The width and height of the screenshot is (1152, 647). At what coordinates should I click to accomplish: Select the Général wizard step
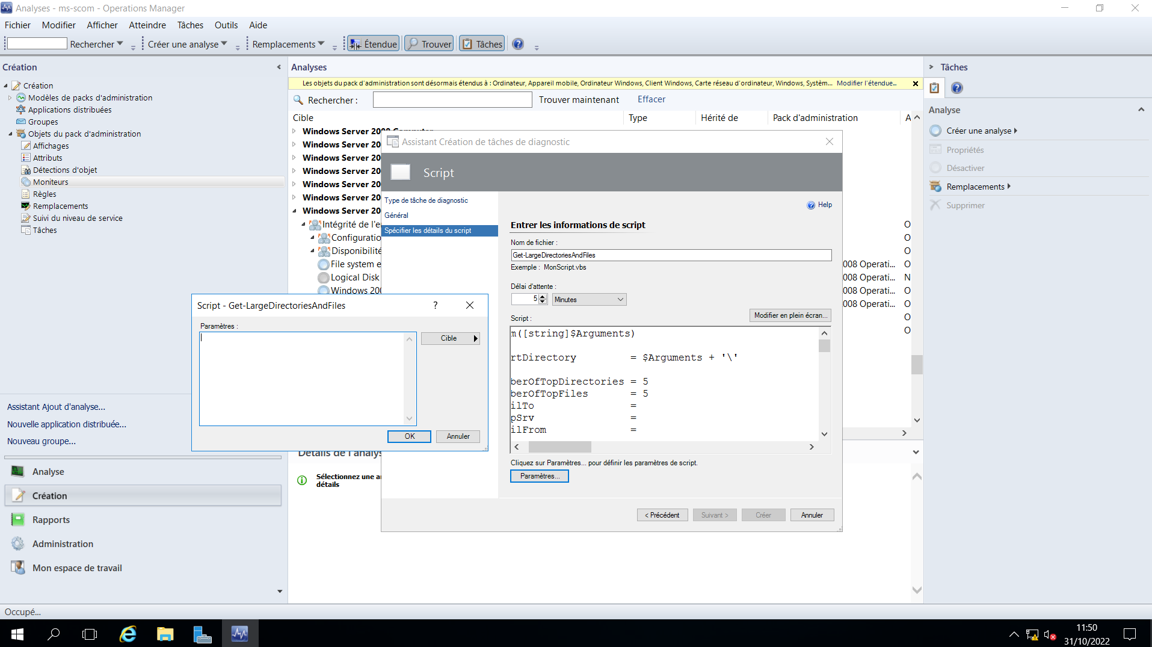pyautogui.click(x=396, y=215)
